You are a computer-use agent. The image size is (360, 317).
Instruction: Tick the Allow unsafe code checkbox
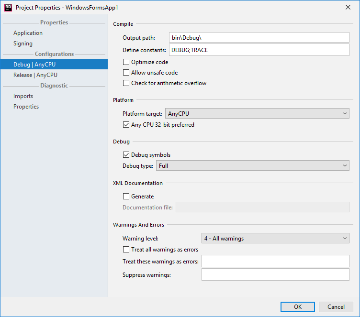click(x=126, y=73)
